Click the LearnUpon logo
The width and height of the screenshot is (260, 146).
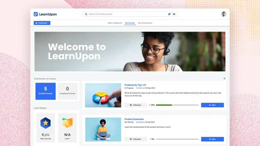point(45,14)
